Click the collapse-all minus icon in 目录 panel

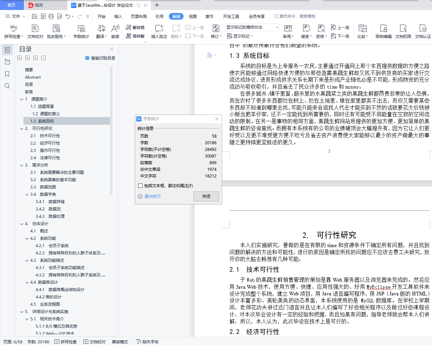pos(44,58)
